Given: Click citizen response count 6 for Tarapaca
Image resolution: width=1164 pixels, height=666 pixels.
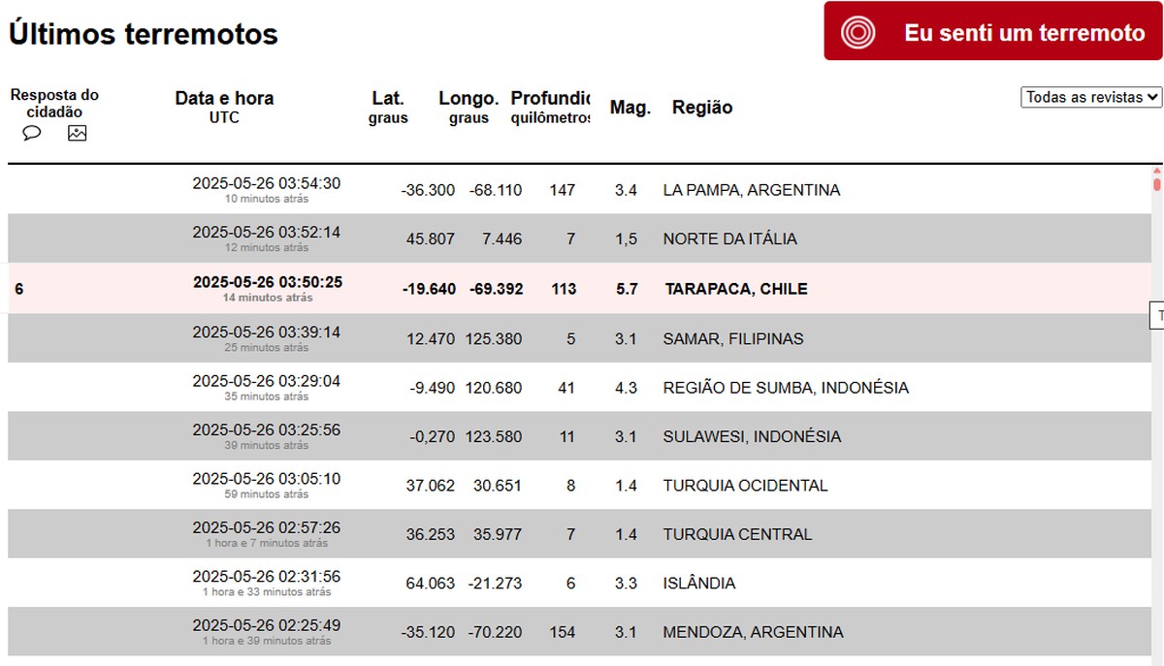Looking at the screenshot, I should point(19,289).
